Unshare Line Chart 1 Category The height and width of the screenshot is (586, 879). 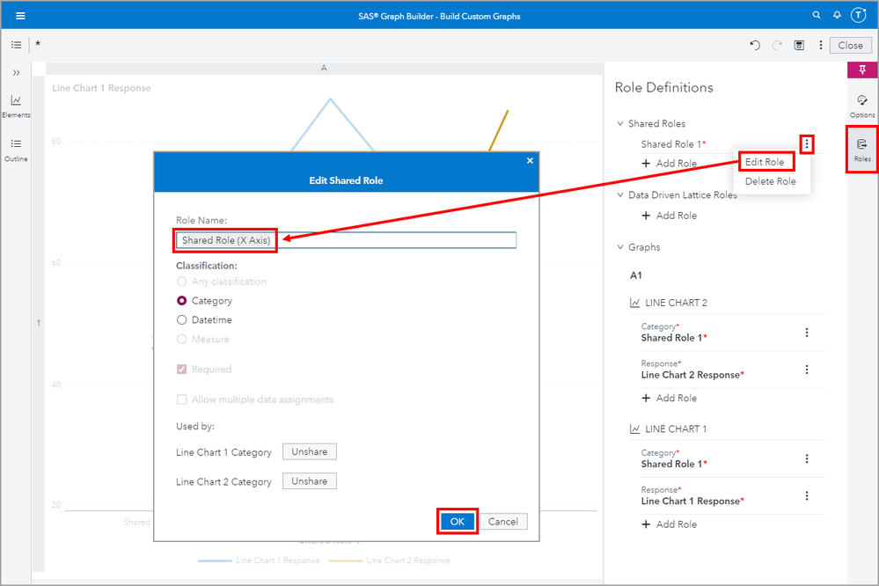pos(310,451)
